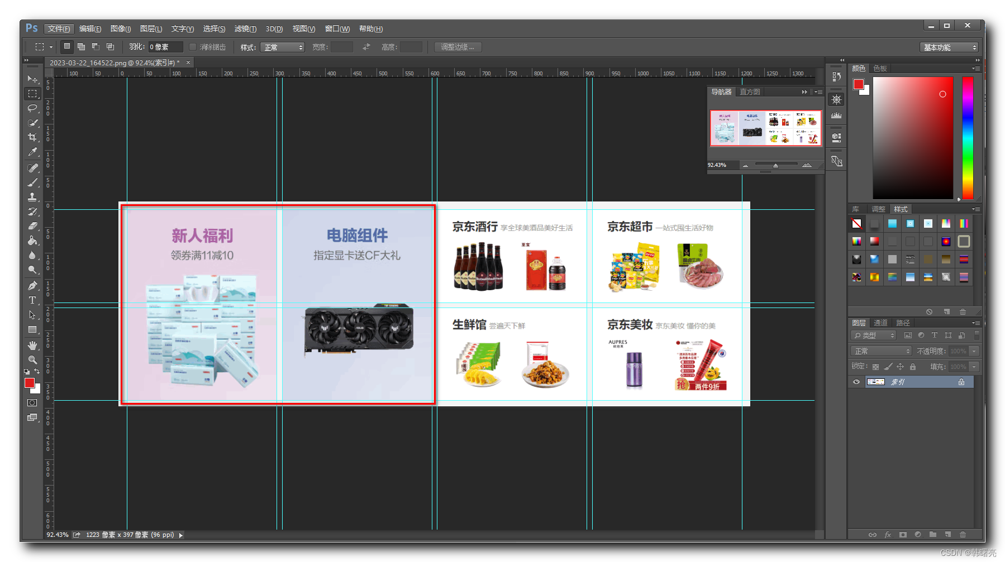Click the 调整边缘 button

tap(457, 47)
